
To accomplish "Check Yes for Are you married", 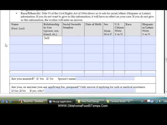I will (x=37, y=79).
